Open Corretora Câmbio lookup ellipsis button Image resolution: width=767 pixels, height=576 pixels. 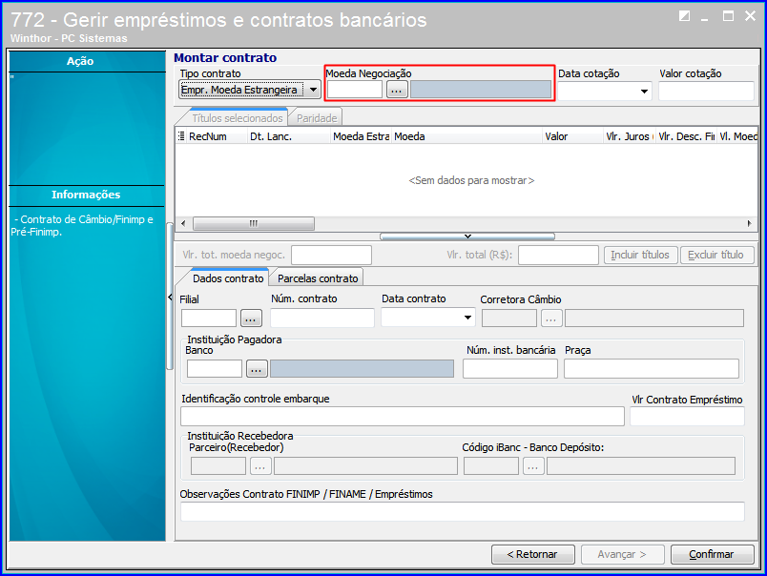(x=551, y=319)
